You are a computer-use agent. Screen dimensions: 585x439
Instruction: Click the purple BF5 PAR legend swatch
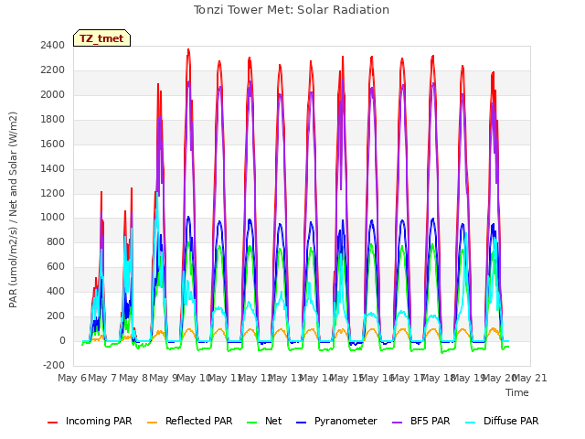[x=398, y=423]
